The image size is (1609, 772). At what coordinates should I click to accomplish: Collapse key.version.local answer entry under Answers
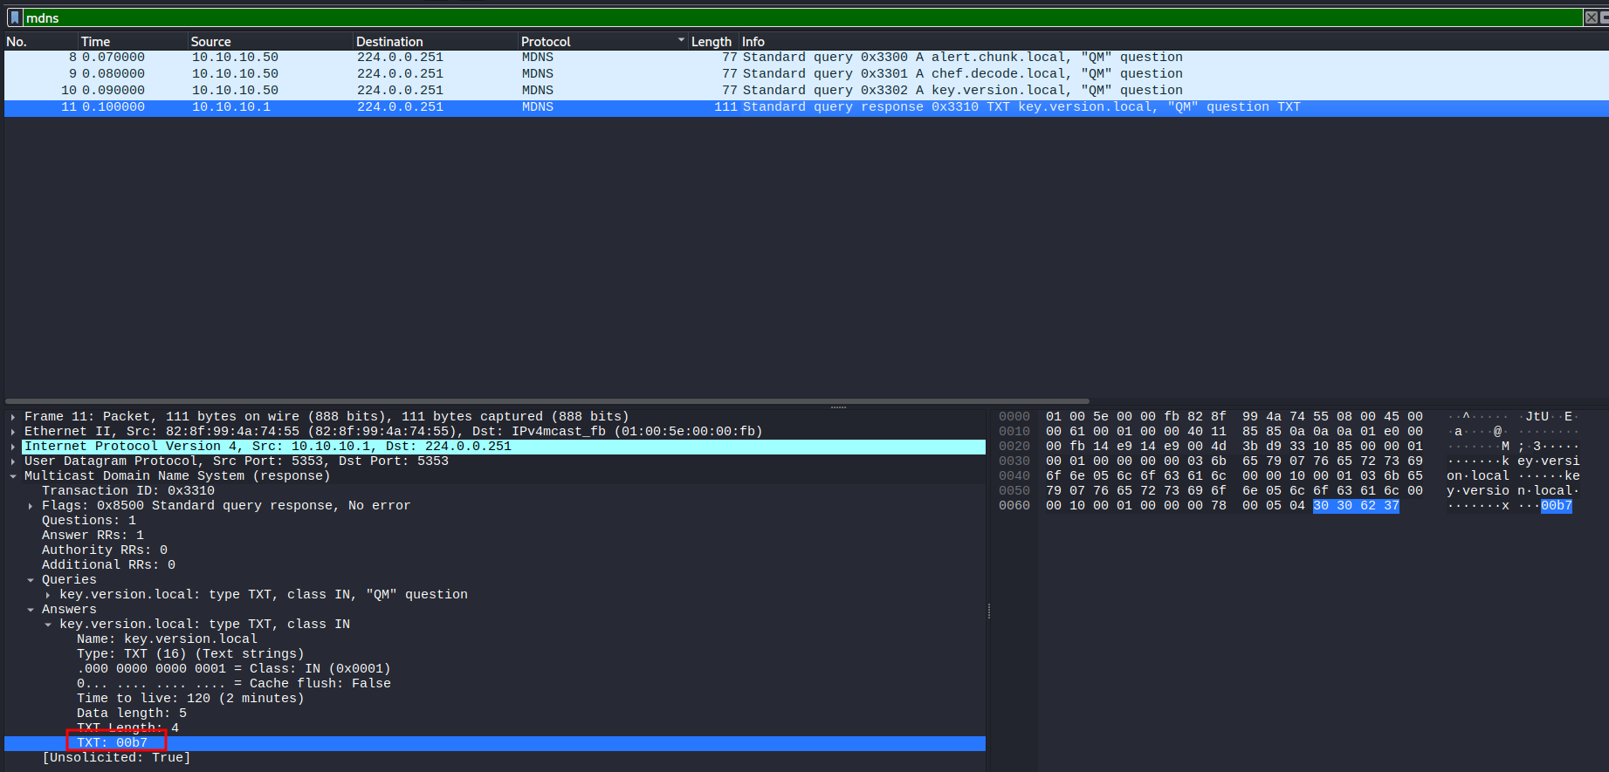(x=48, y=625)
